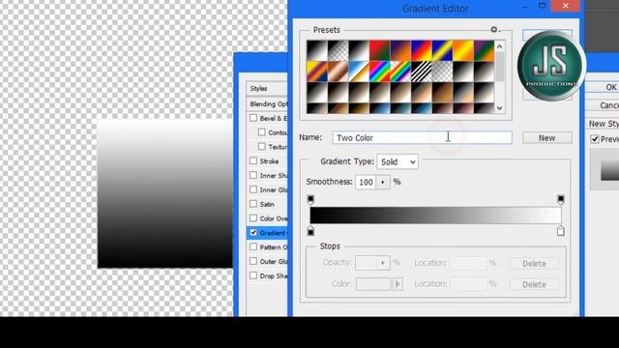Enable the Outer Glow checkbox
619x348 pixels.
[253, 261]
